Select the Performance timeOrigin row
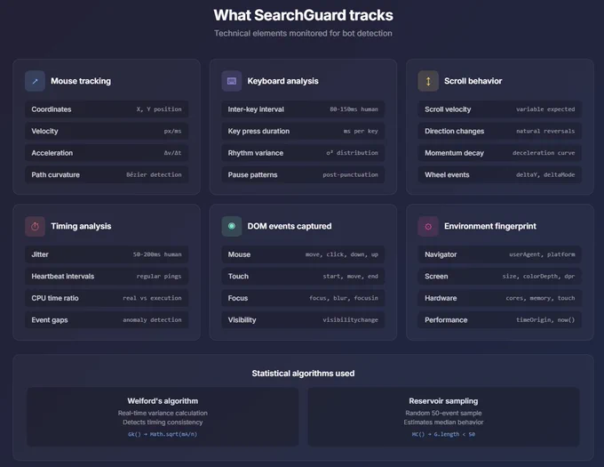Screen dimensions: 604x467 499,320
